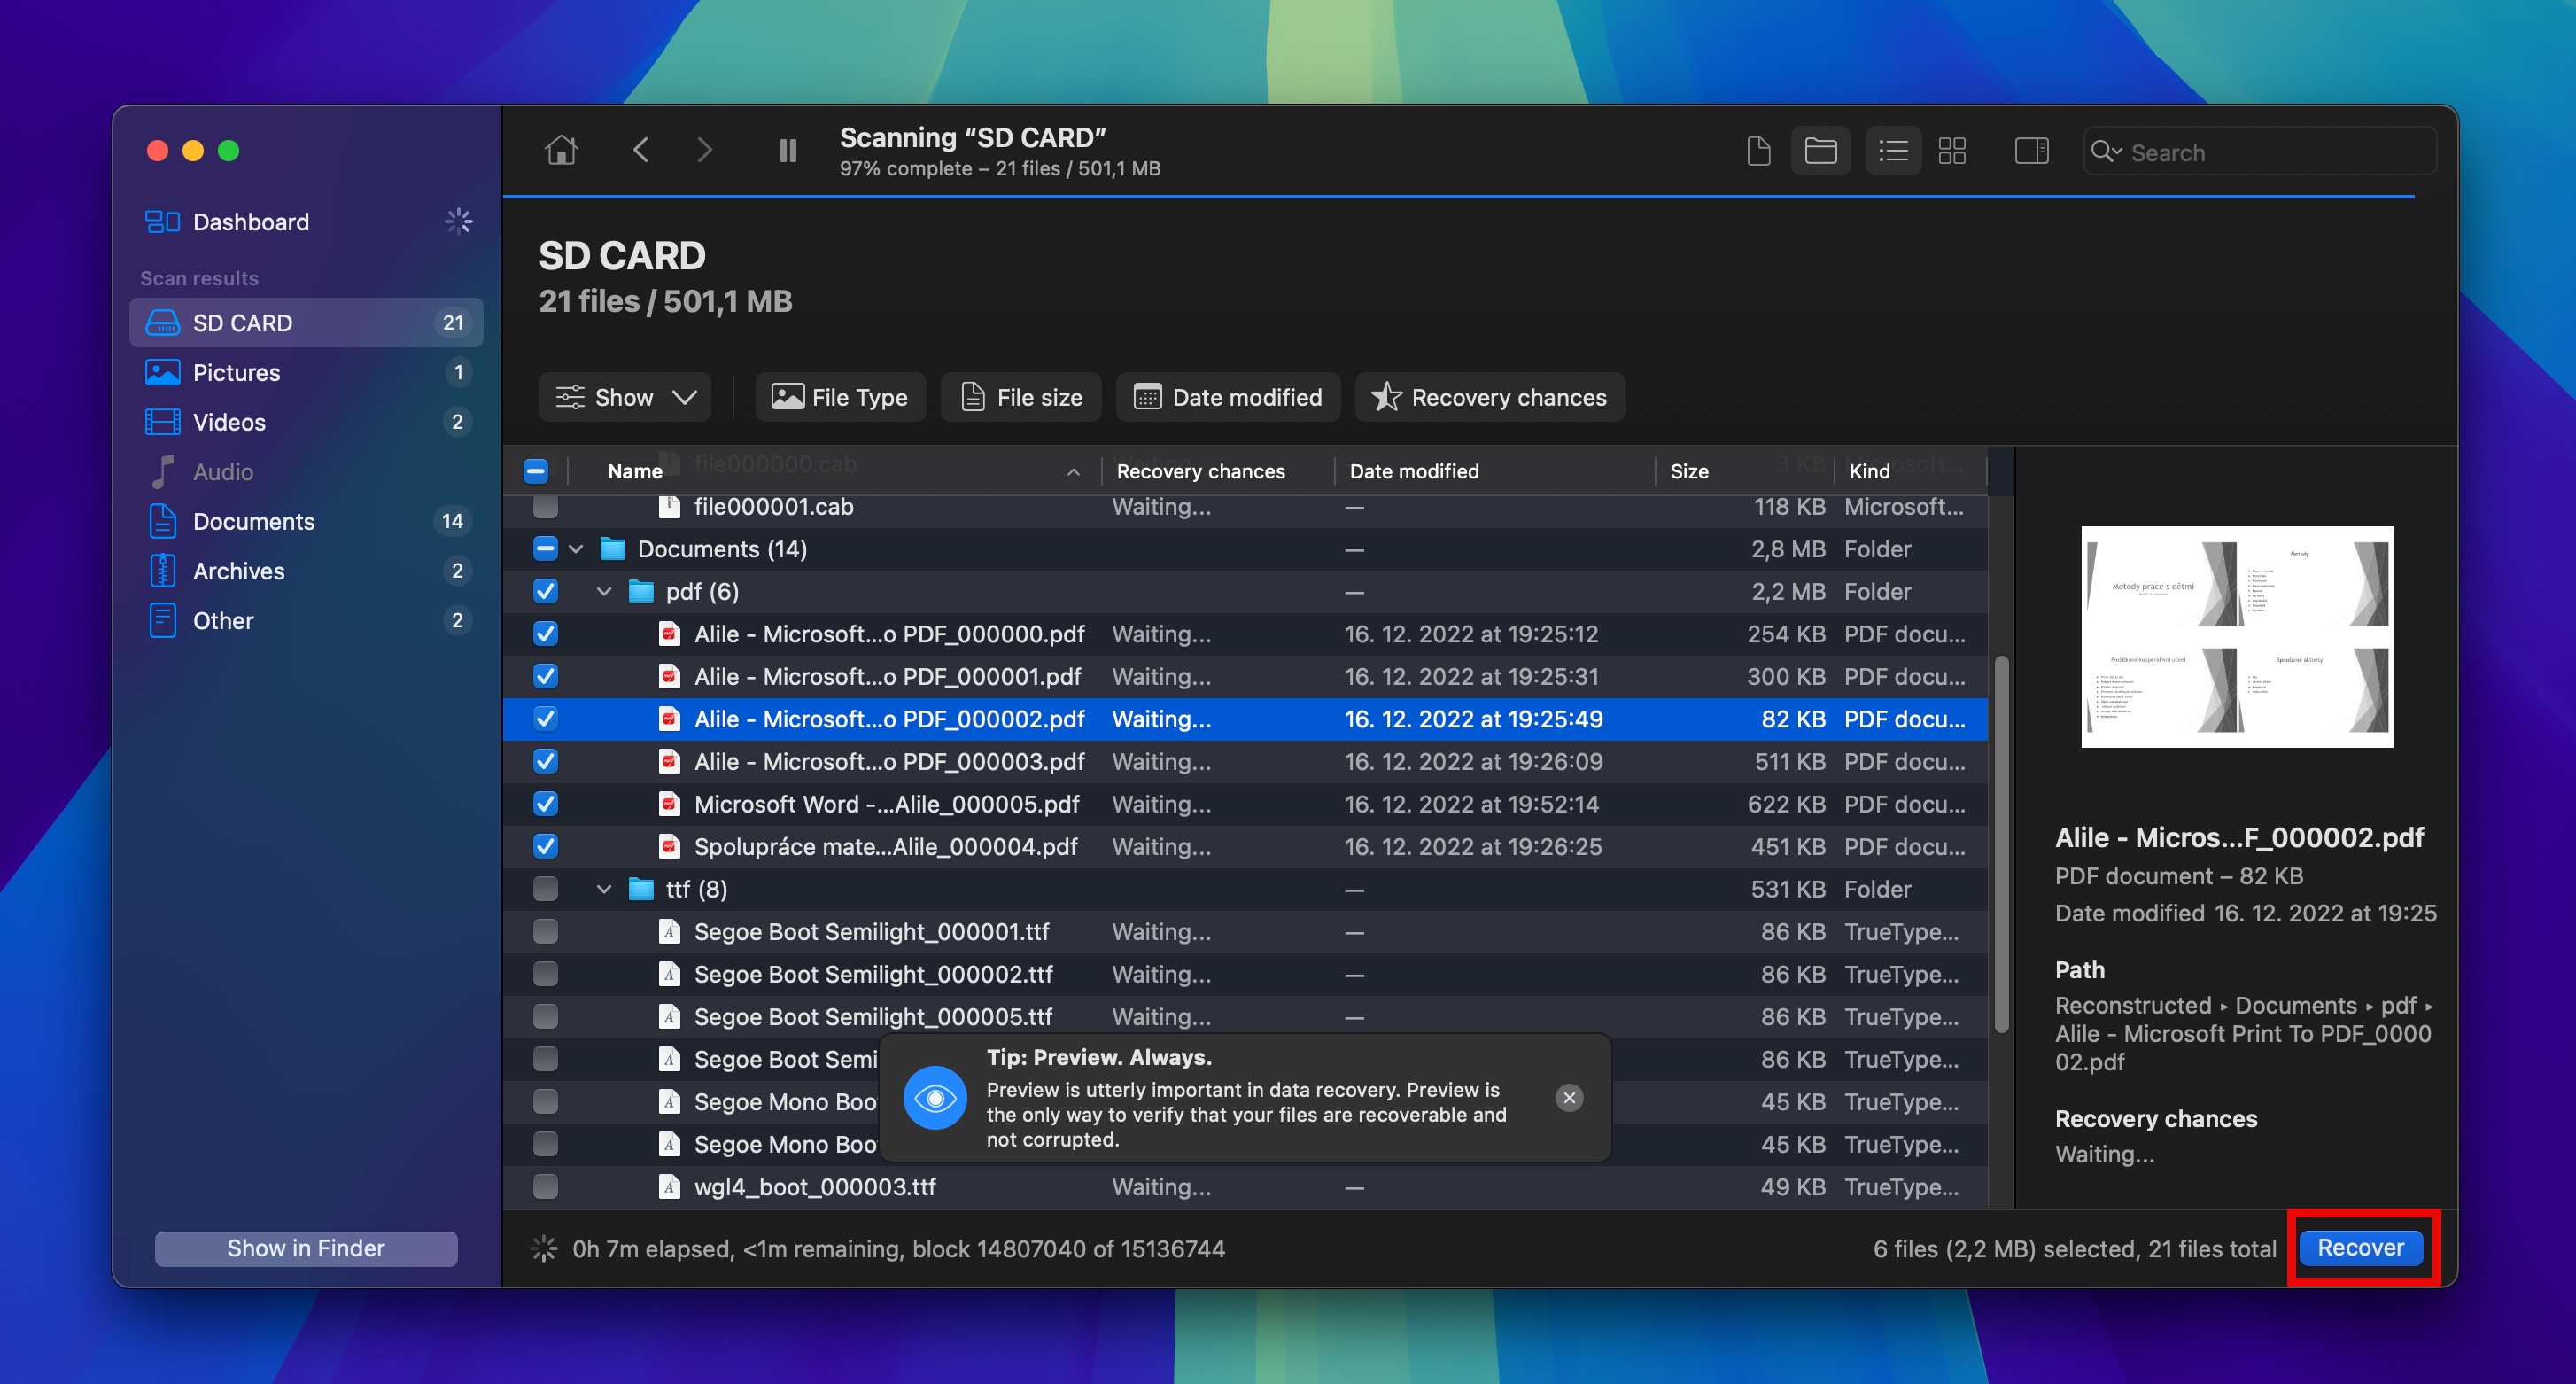Open the Show filter dropdown
This screenshot has height=1384, width=2576.
point(625,398)
